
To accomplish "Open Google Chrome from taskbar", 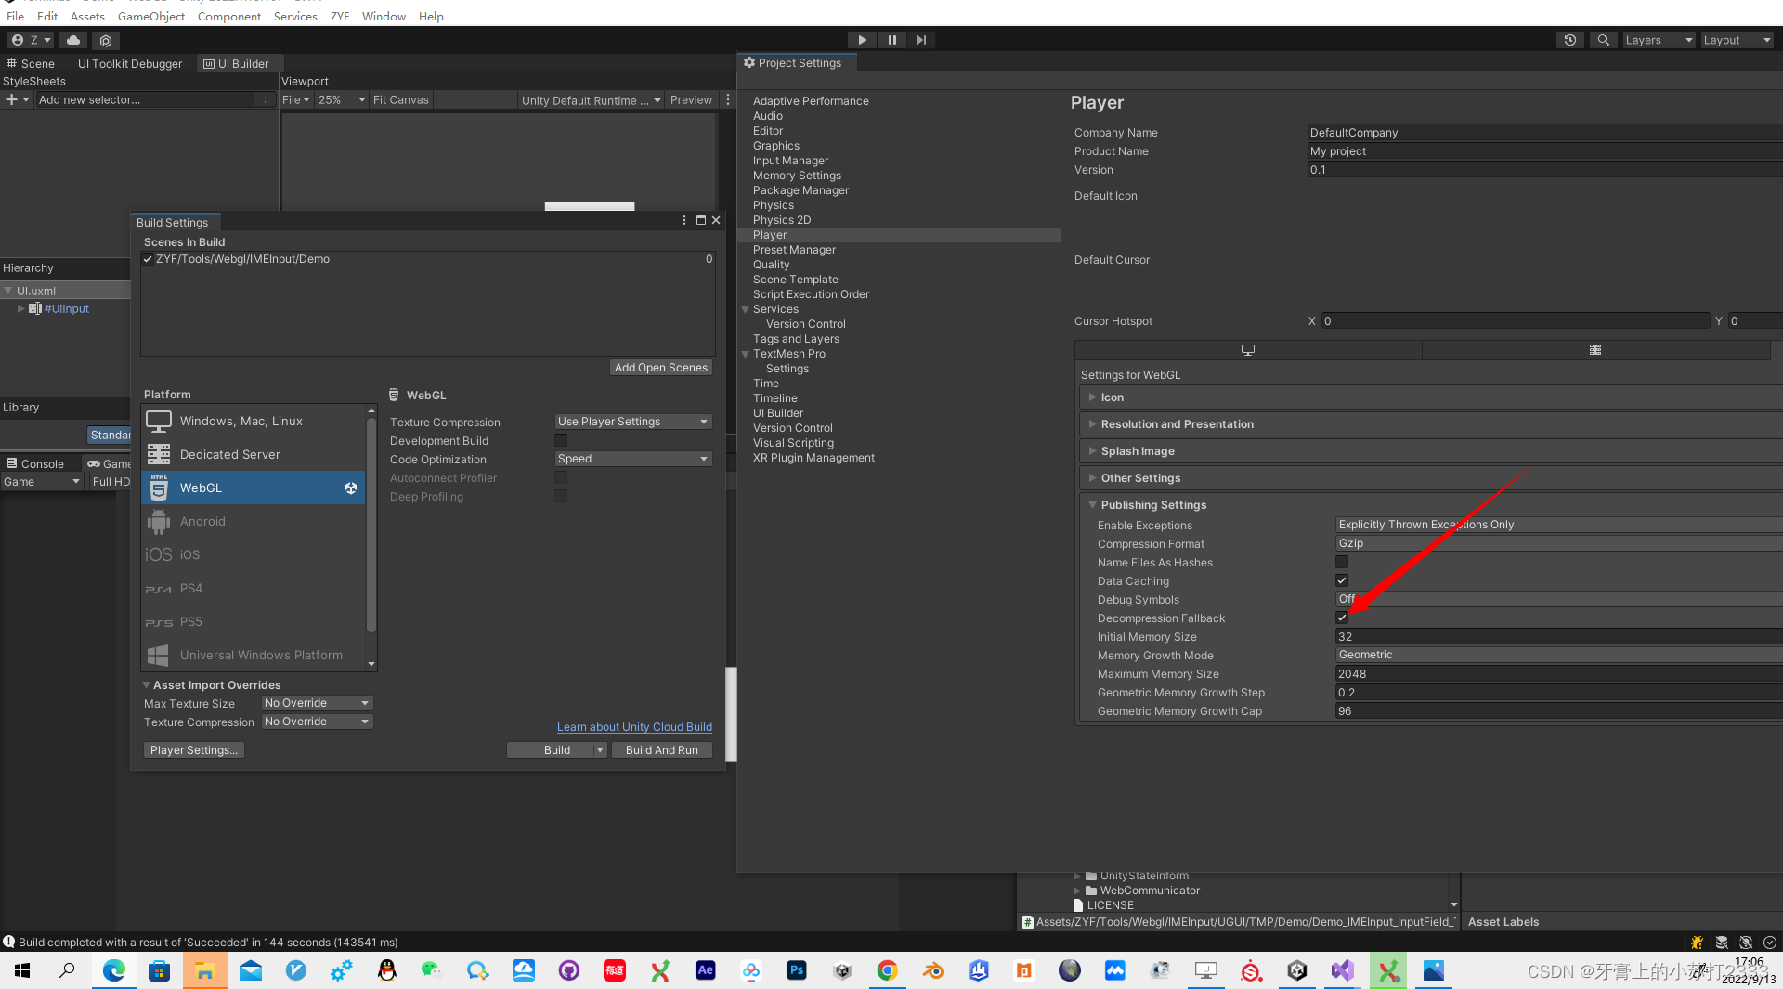I will pyautogui.click(x=888, y=970).
